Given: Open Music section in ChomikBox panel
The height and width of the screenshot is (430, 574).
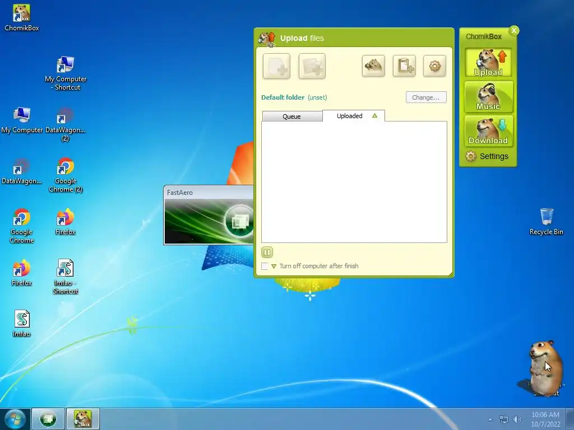Looking at the screenshot, I should pyautogui.click(x=488, y=97).
